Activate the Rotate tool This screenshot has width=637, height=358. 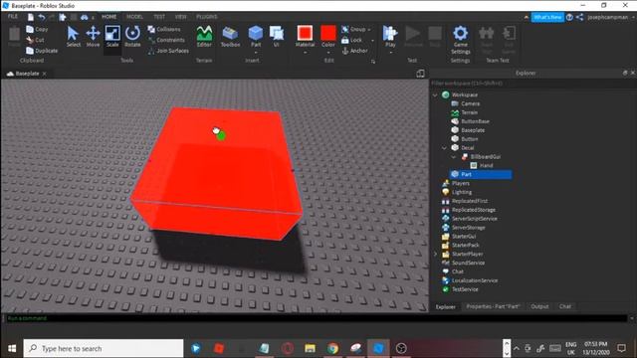pyautogui.click(x=132, y=37)
